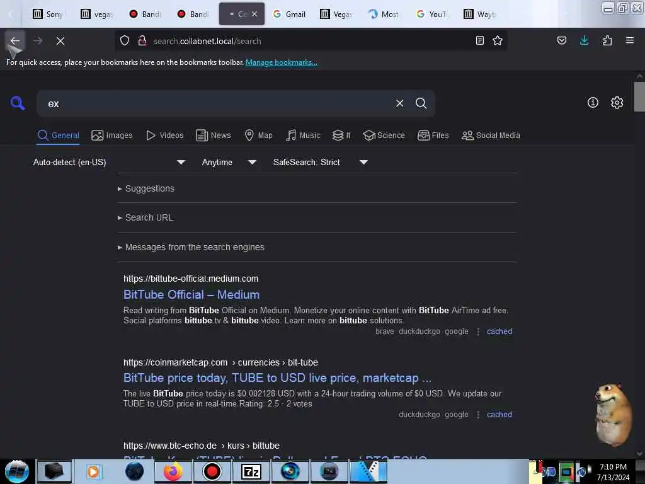Screen dimensions: 645x484
Task: Open cached link for BitTube Medium result
Action: click(x=499, y=331)
